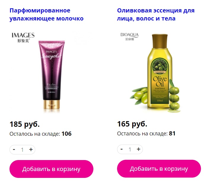Image resolution: width=214 pixels, height=185 pixels.
Task: Click the gold cap of the lotion tube
Action: click(52, 105)
